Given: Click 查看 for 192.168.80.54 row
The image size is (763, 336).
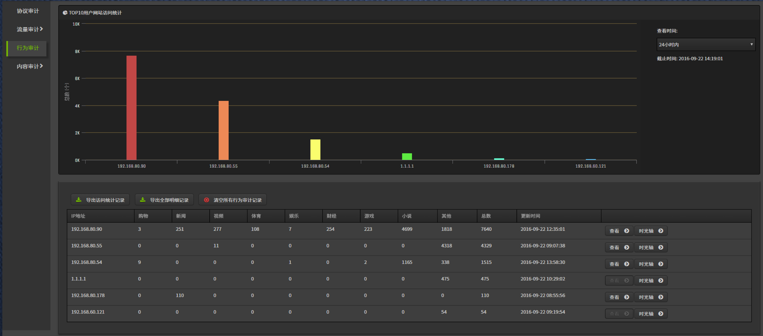Looking at the screenshot, I should (x=619, y=264).
